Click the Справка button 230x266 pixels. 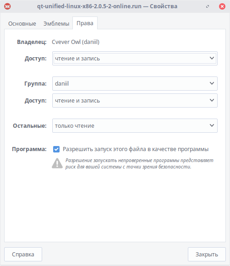[23, 254]
